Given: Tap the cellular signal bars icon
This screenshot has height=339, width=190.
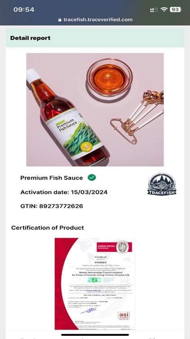Looking at the screenshot, I should pos(154,10).
